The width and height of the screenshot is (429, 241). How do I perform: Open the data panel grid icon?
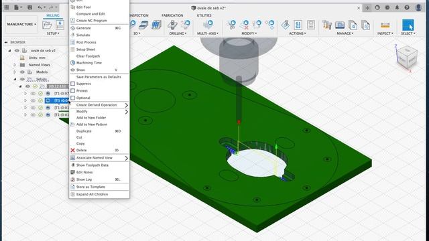7,7
